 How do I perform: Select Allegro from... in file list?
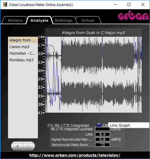23,40
